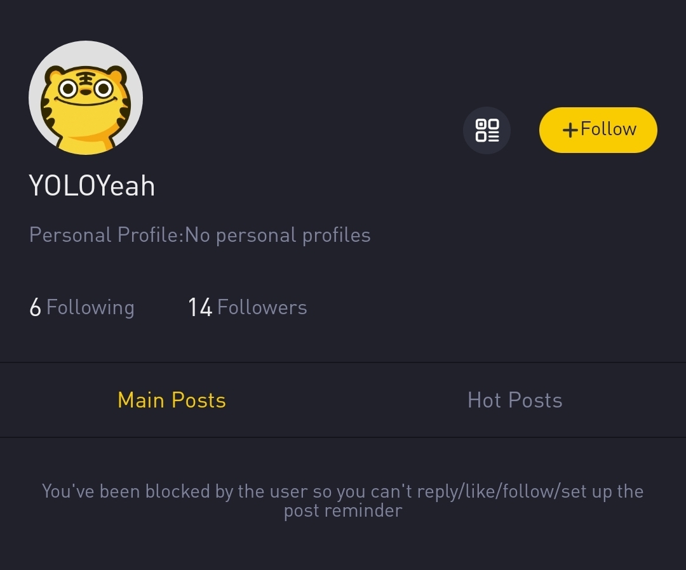The height and width of the screenshot is (570, 686).
Task: Select the Main Posts tab
Action: coord(171,400)
